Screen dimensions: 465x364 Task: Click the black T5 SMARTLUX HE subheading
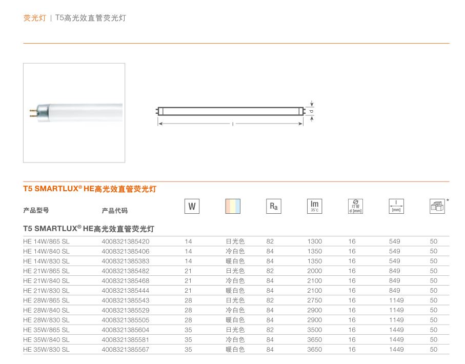pos(89,229)
